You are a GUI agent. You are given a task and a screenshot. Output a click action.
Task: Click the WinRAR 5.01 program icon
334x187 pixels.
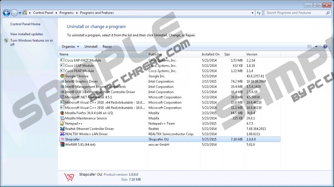coord(62,144)
